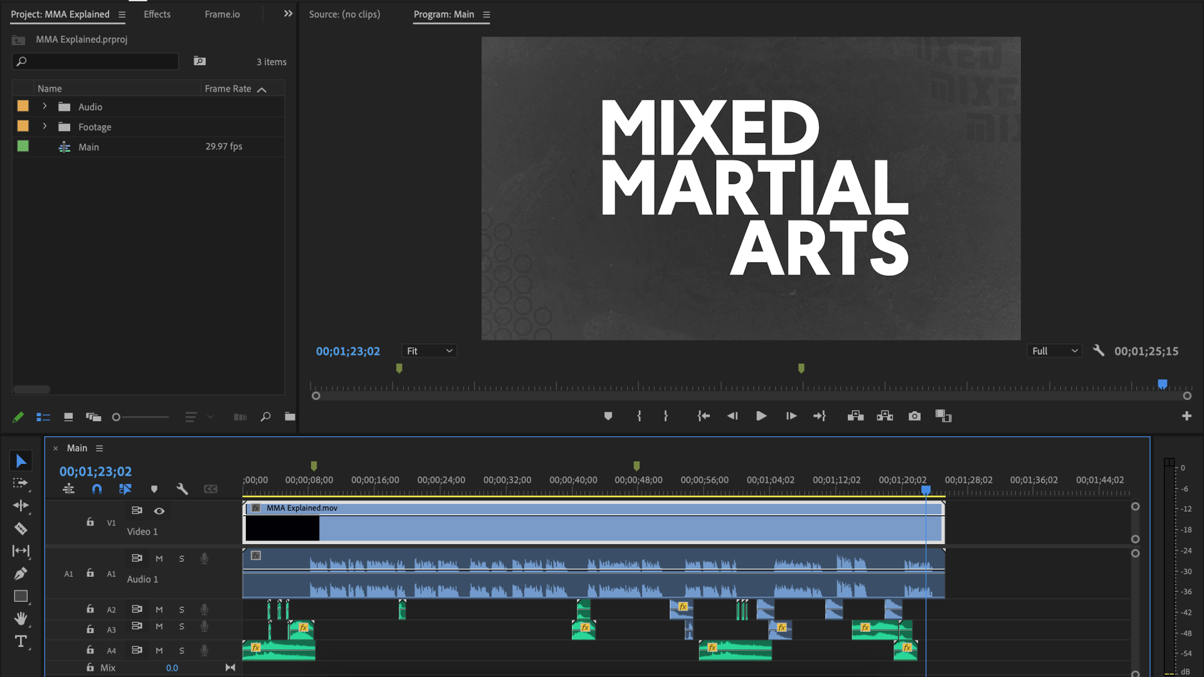Export a frame with camera icon

tap(914, 416)
